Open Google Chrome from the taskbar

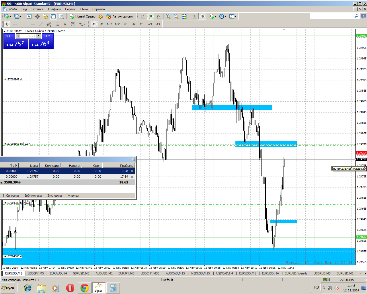84,288
